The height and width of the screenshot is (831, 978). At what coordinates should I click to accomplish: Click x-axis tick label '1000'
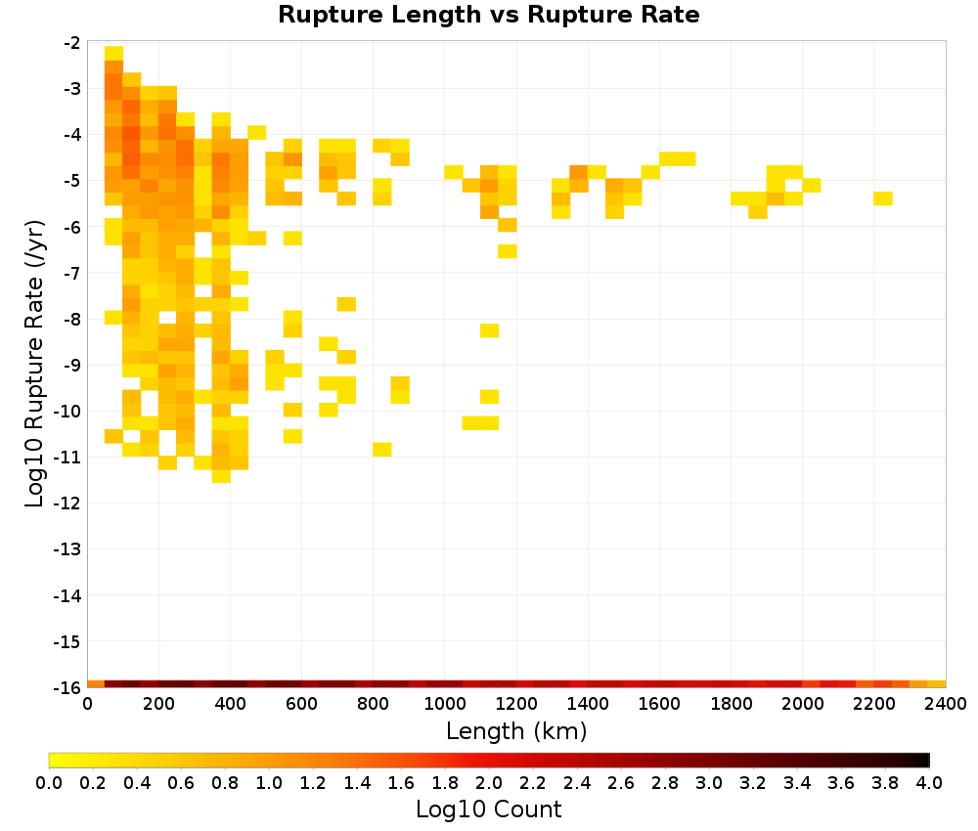[445, 705]
